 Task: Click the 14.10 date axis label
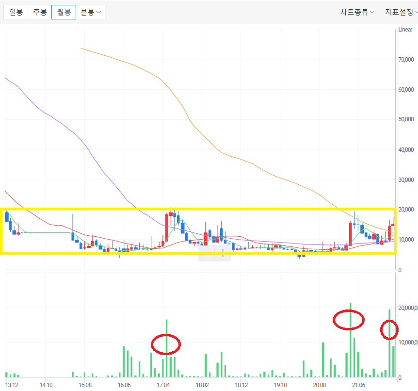click(x=46, y=385)
